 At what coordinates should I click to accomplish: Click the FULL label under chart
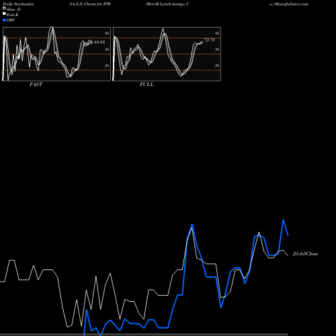[146, 85]
